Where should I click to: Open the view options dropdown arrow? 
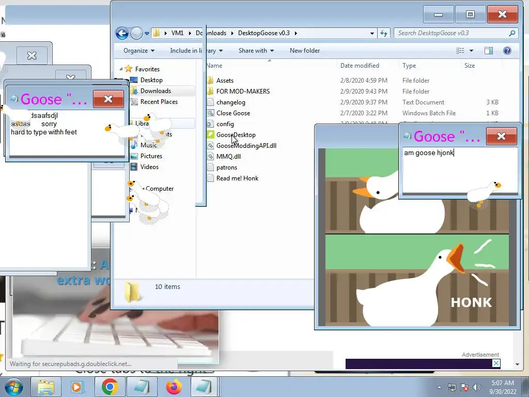[x=471, y=51]
